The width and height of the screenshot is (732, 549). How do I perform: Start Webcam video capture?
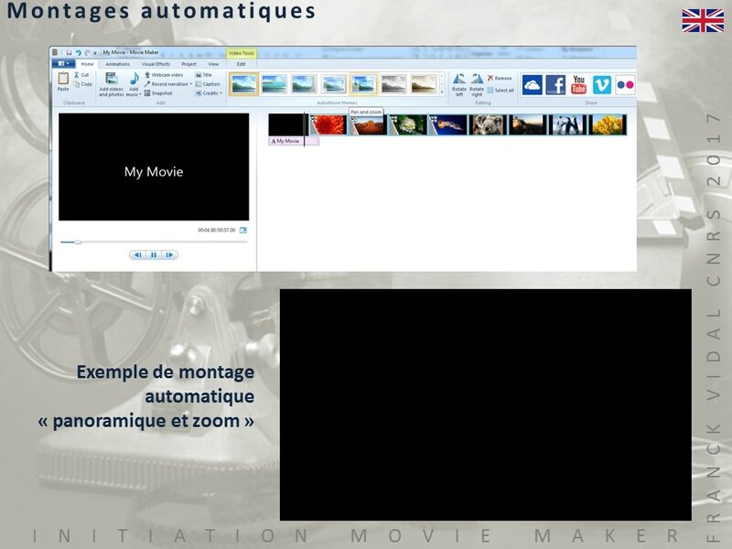(164, 75)
